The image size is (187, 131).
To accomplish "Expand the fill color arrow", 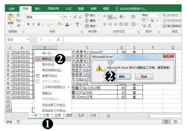I will click(63, 24).
